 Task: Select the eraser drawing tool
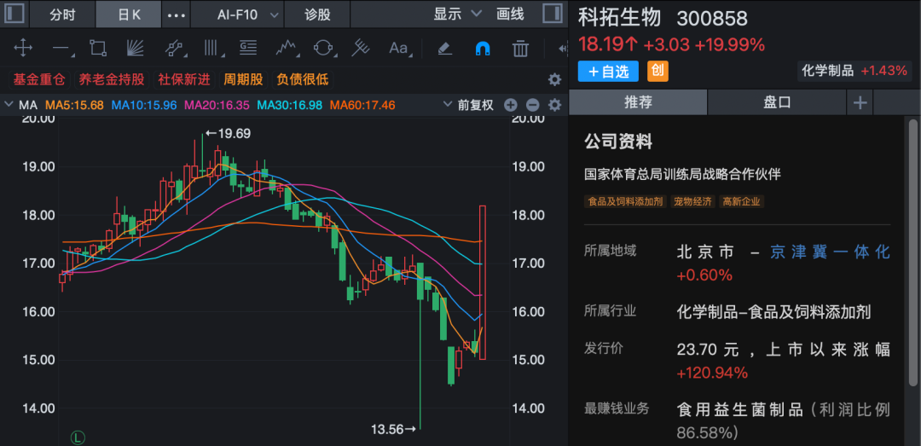(443, 48)
